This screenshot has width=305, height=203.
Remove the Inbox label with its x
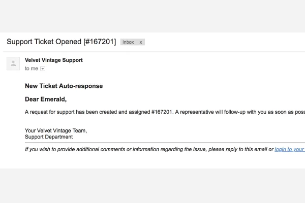(x=141, y=42)
